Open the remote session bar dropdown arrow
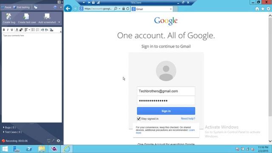Viewport: 272px width, 153px height. 84,3
